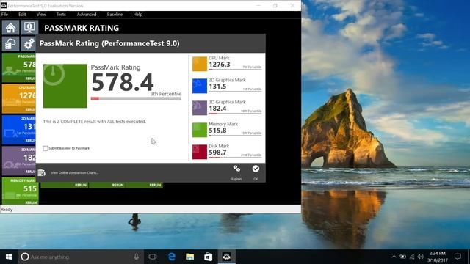The image size is (470, 264).
Task: Click the red Disk Mark icon
Action: click(200, 152)
